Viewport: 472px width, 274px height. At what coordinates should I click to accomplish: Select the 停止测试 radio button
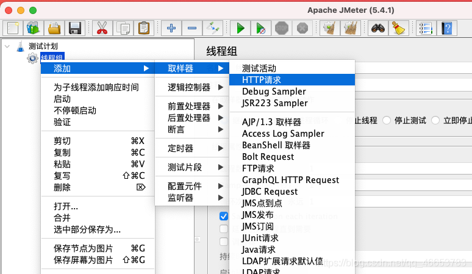(387, 120)
